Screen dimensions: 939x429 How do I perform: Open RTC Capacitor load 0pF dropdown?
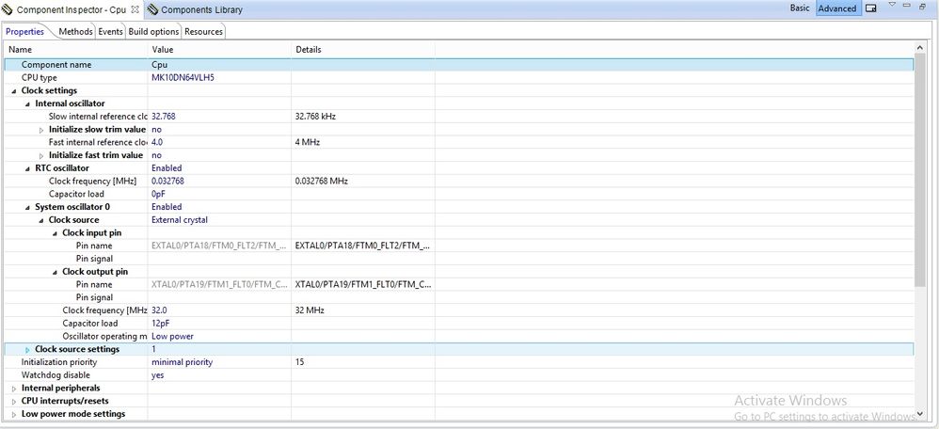(x=219, y=194)
